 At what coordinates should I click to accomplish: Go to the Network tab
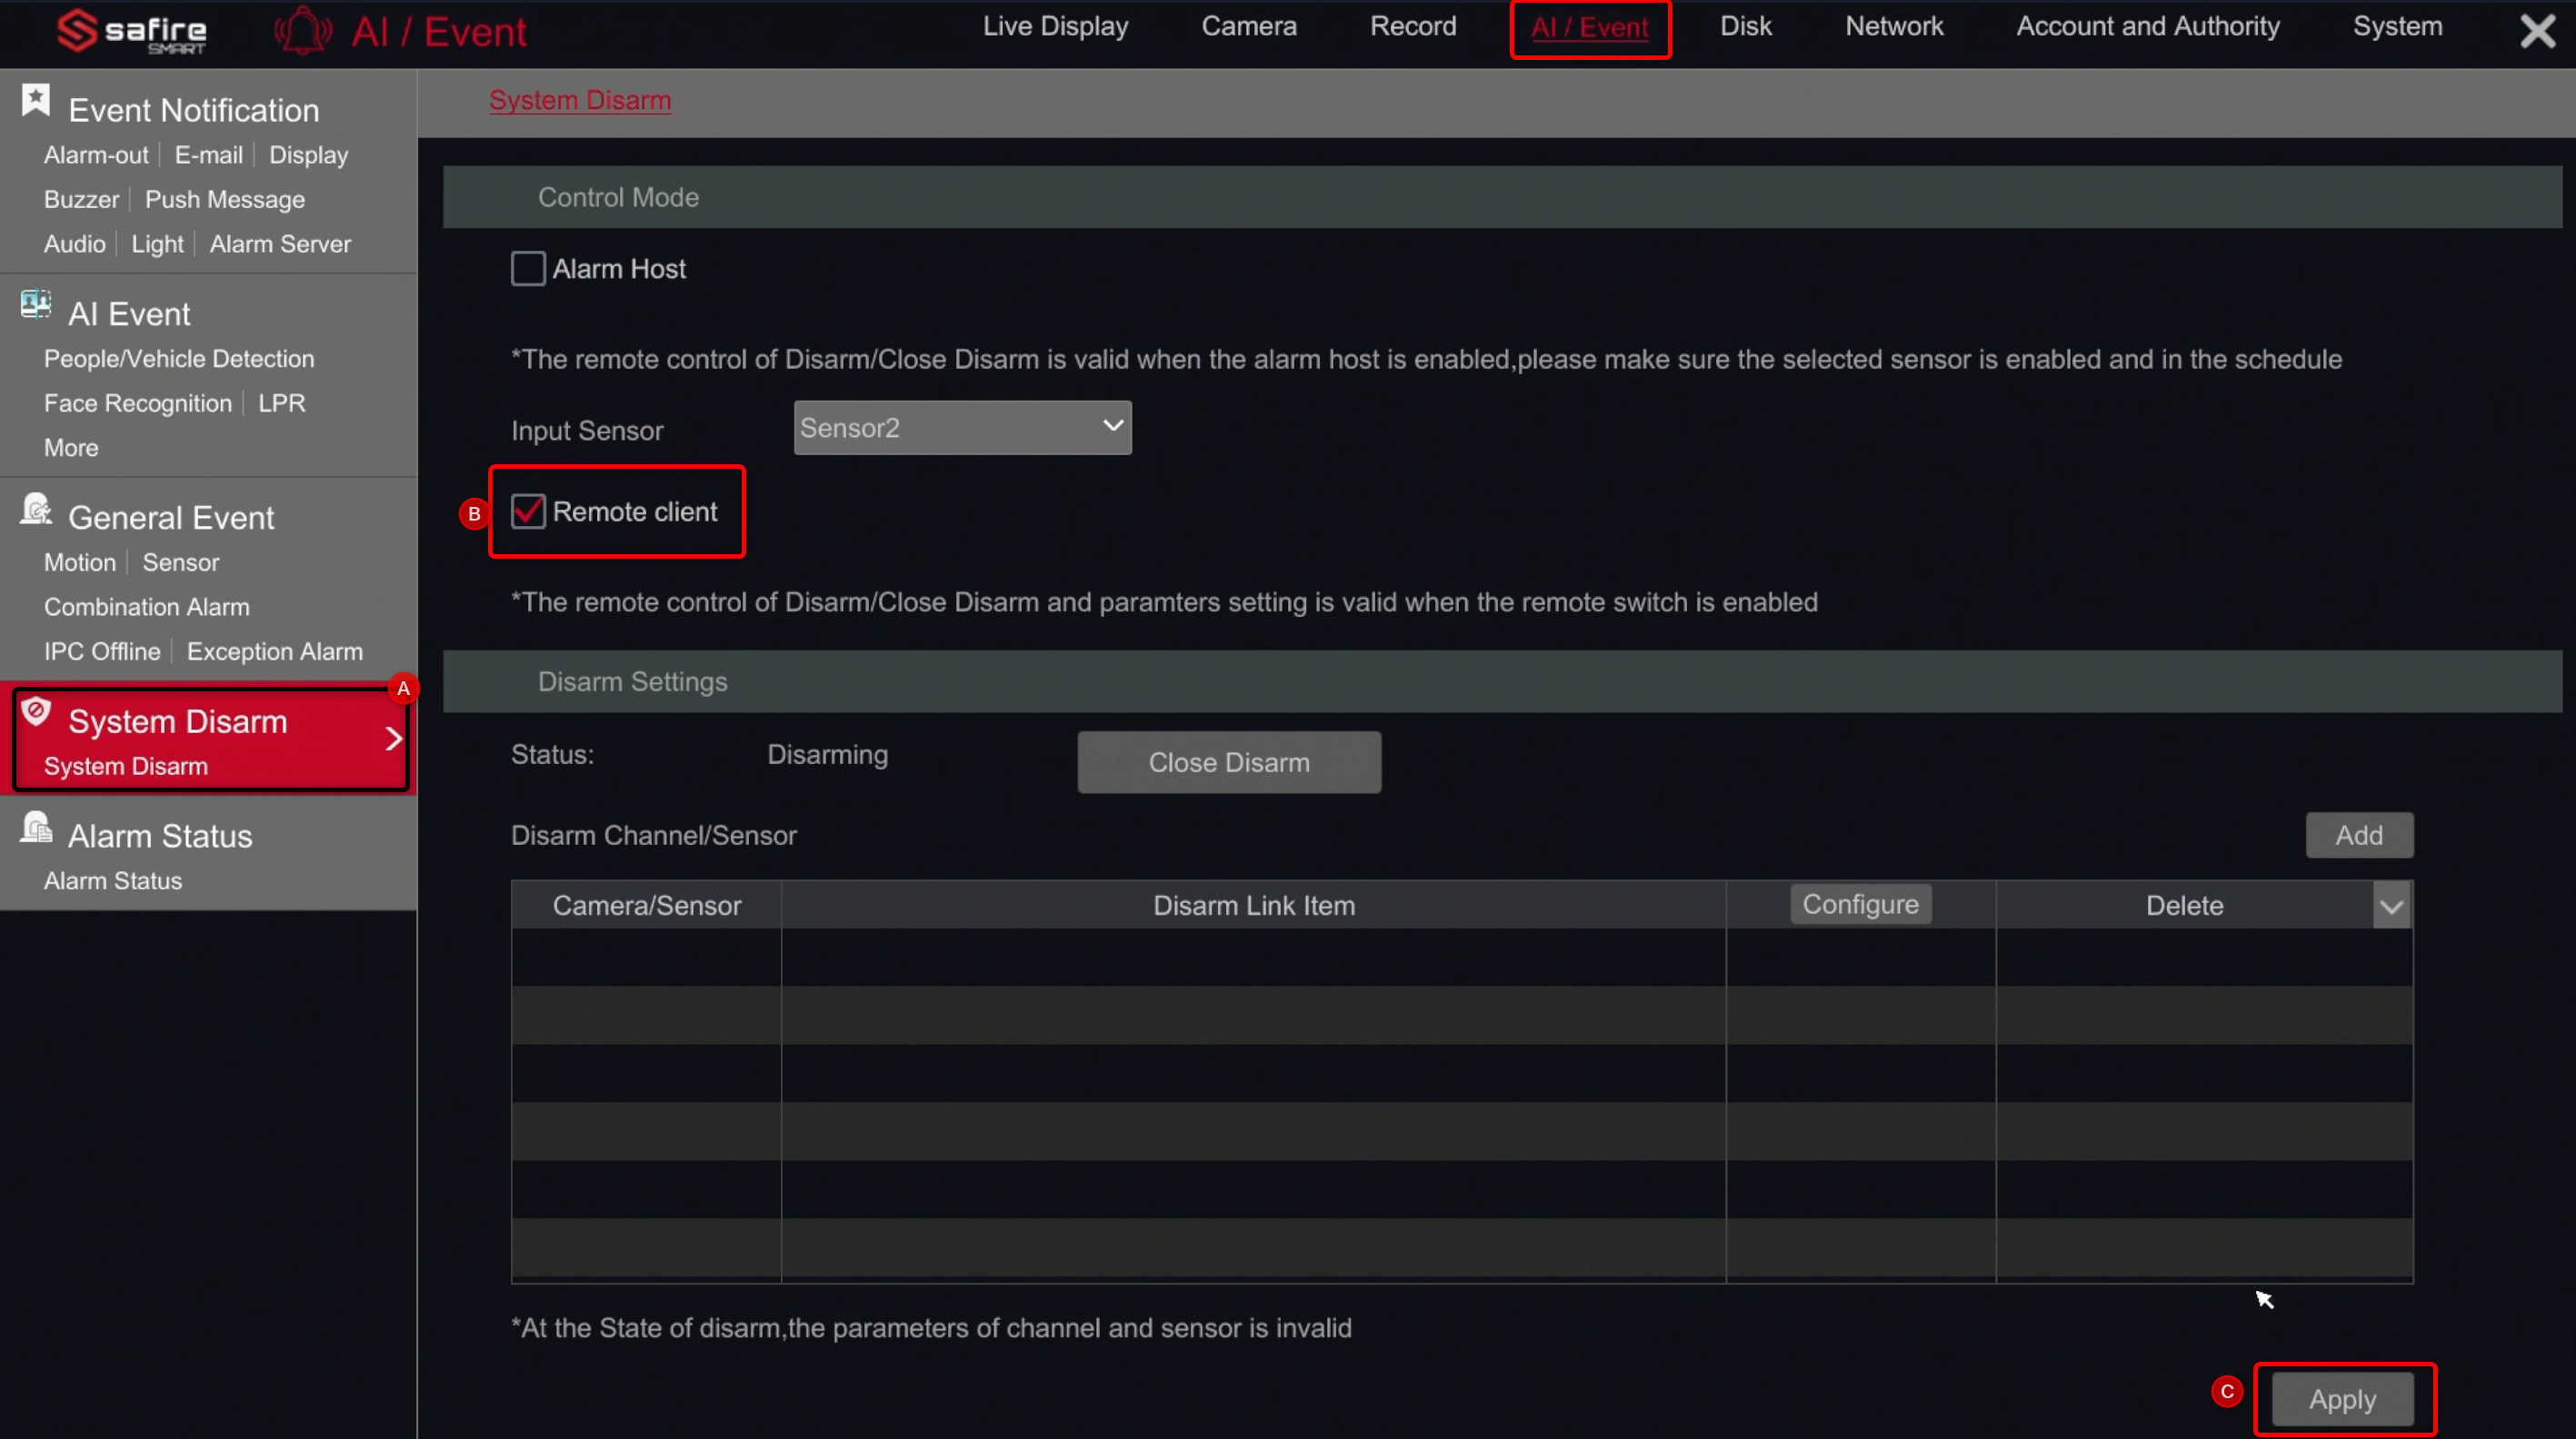coord(1894,27)
